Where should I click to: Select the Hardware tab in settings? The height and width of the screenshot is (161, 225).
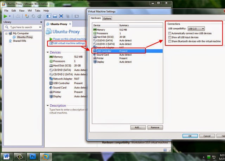pos(96,18)
